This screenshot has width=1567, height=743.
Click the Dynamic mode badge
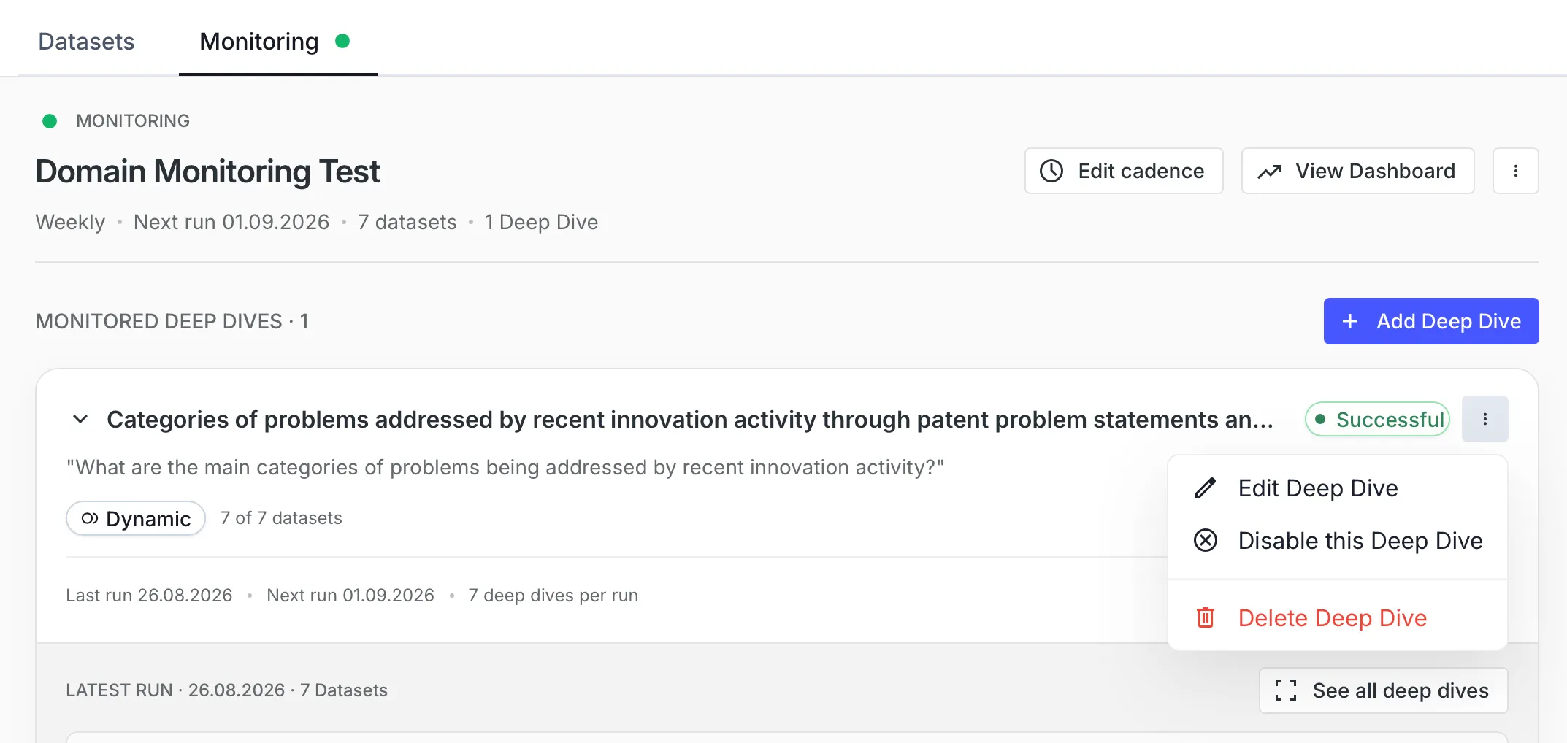tap(136, 518)
